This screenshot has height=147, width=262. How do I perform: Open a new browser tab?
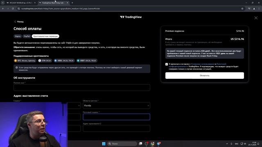tap(72, 3)
